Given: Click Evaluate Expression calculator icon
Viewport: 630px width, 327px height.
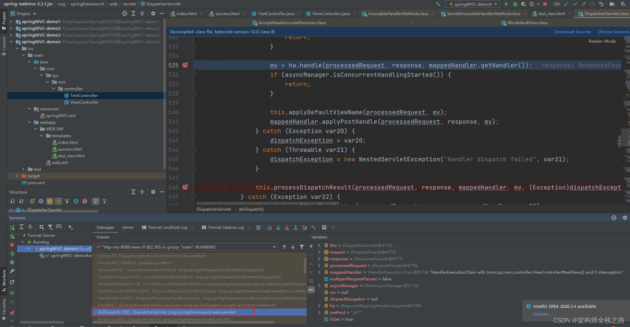Looking at the screenshot, I should point(324,227).
